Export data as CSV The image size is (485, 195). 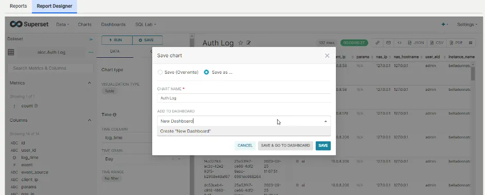point(436,43)
